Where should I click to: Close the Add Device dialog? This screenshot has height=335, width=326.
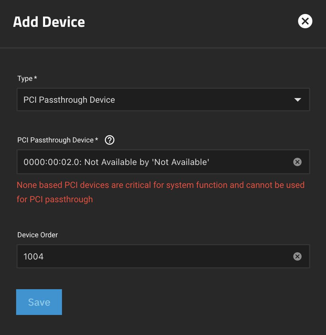(305, 21)
